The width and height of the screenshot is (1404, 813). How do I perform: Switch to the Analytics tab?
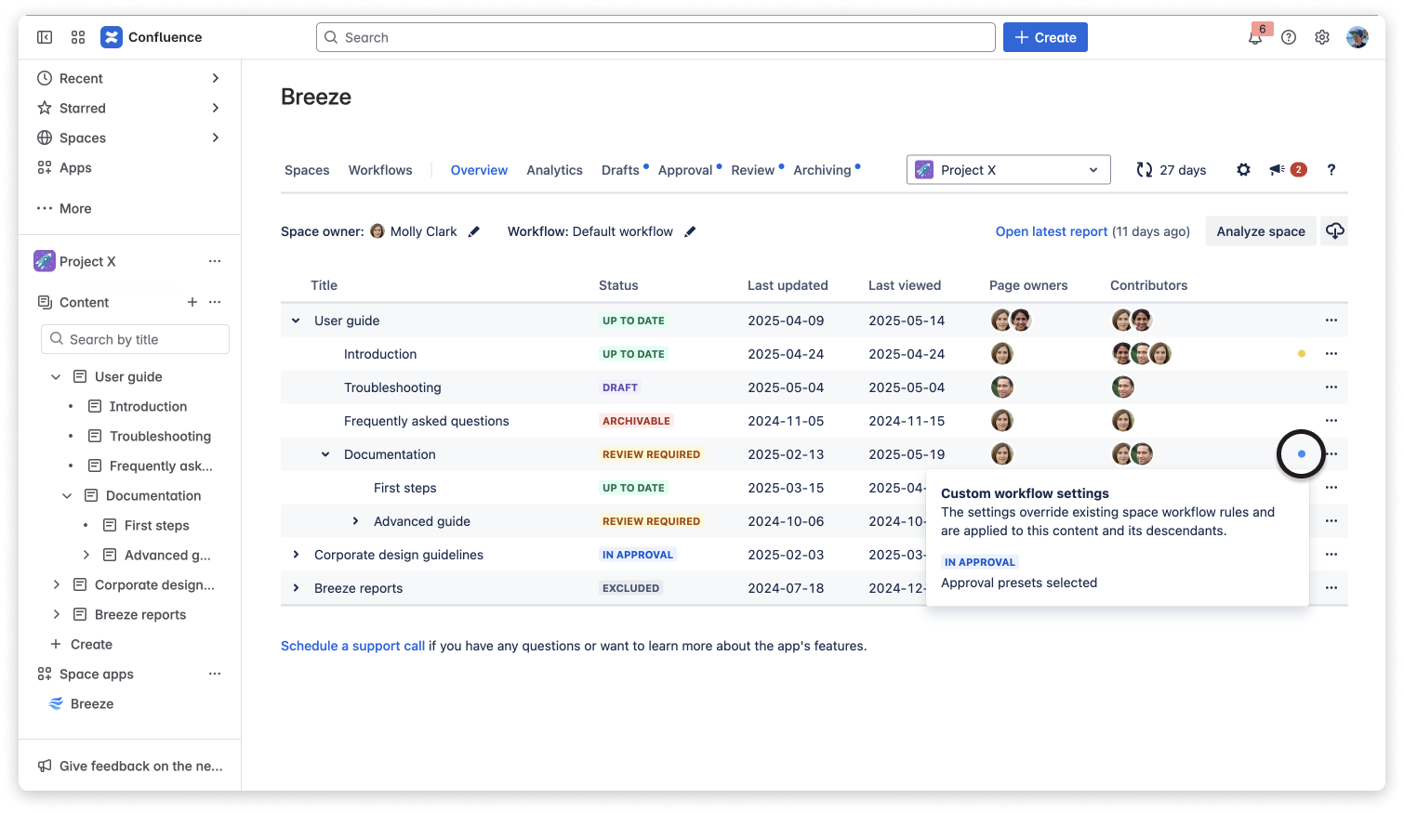(x=554, y=170)
